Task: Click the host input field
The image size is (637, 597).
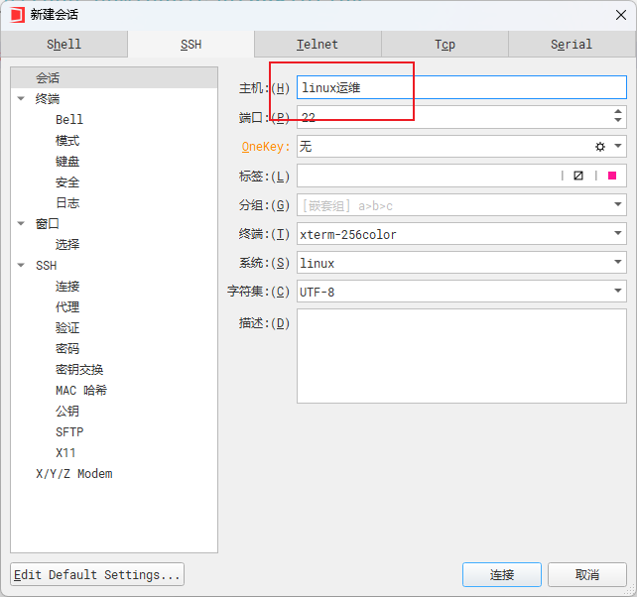Action: tap(460, 88)
